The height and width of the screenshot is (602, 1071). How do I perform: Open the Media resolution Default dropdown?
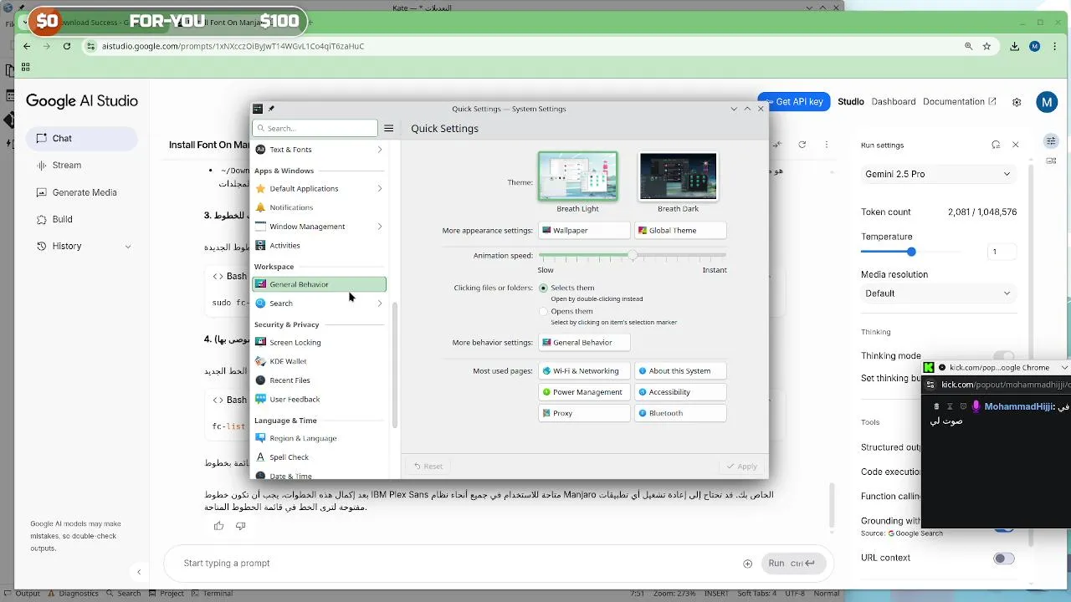click(x=938, y=293)
